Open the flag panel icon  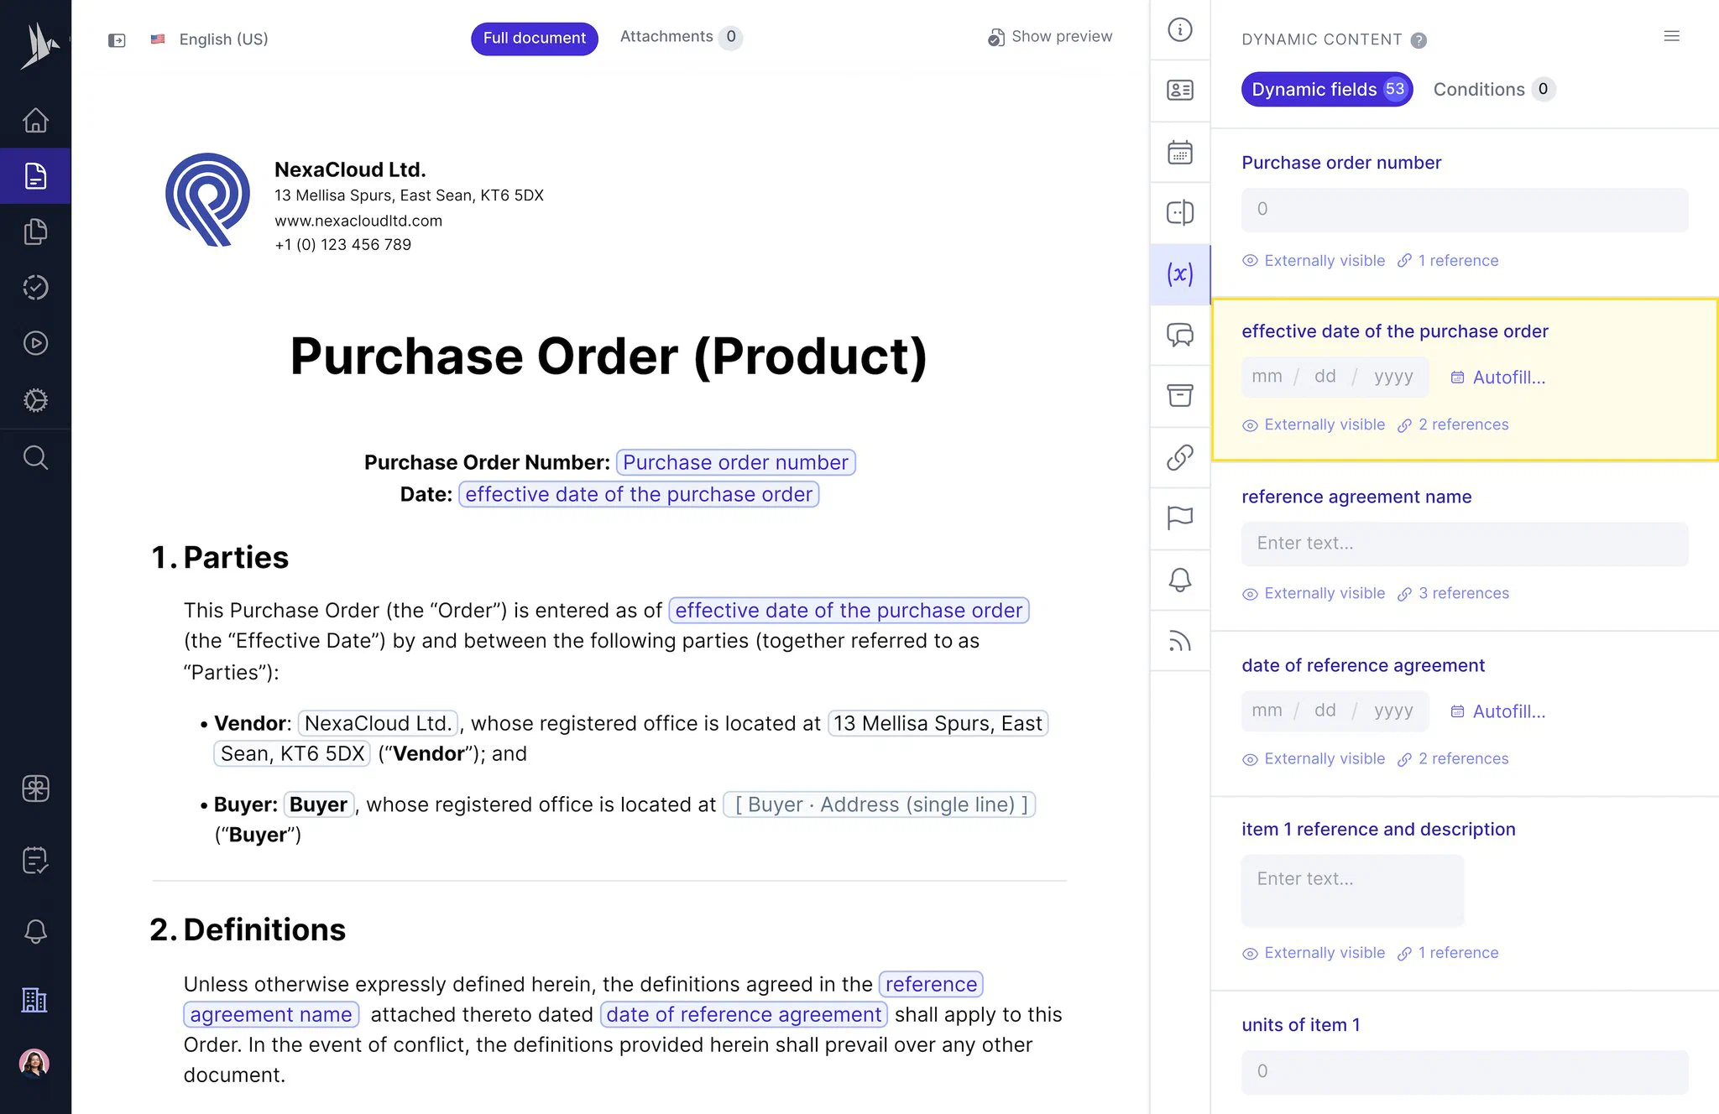1180,518
